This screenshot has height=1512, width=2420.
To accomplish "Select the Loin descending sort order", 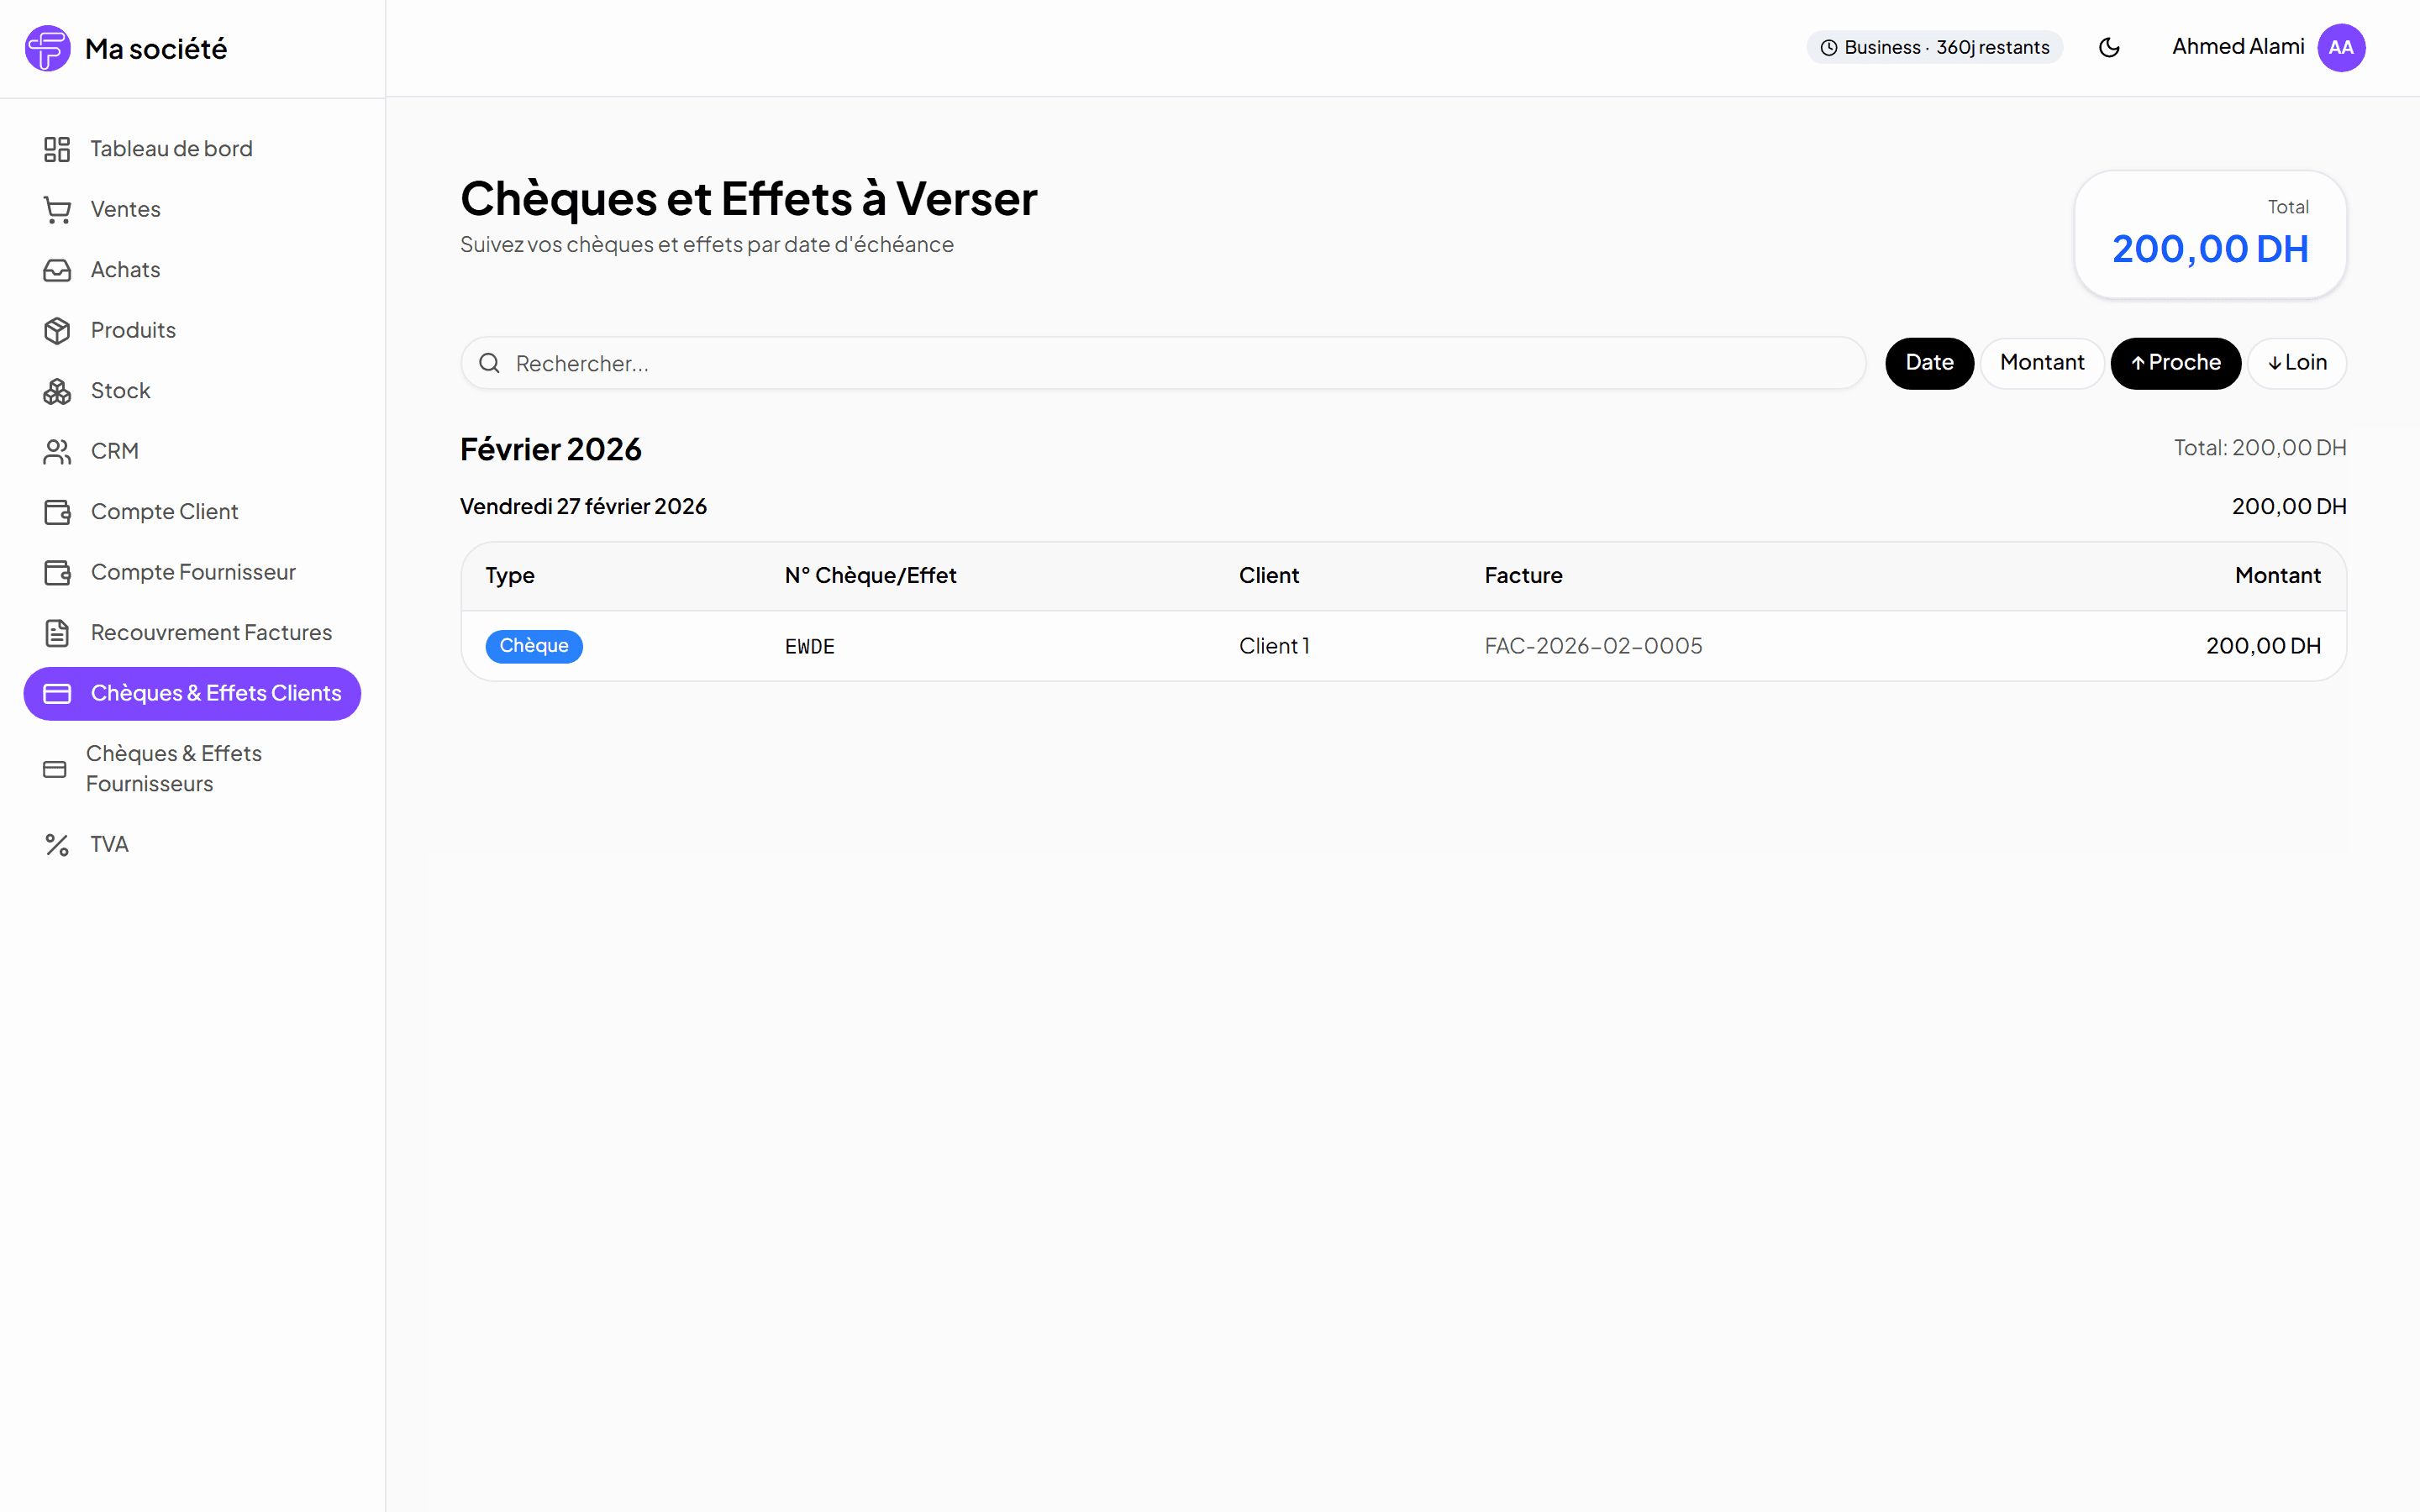I will pyautogui.click(x=2297, y=363).
